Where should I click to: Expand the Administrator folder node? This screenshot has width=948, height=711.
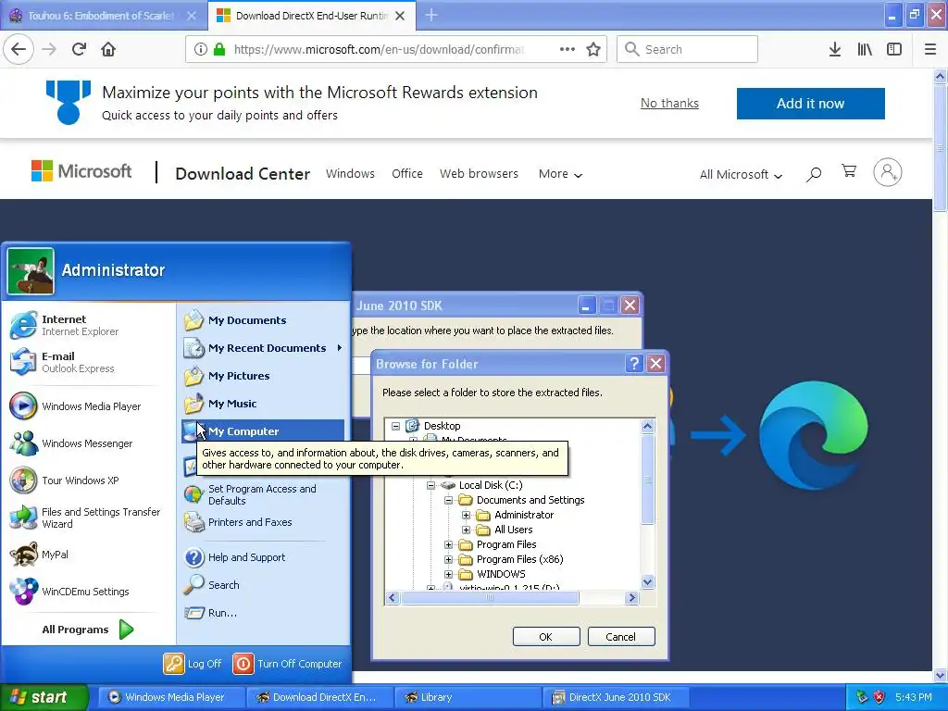[x=467, y=515]
